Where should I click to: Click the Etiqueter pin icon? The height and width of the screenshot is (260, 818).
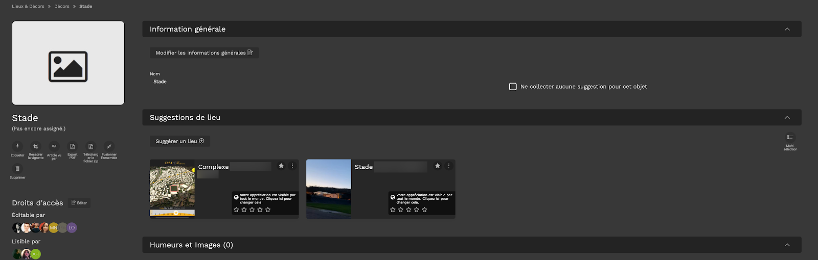pos(17,146)
